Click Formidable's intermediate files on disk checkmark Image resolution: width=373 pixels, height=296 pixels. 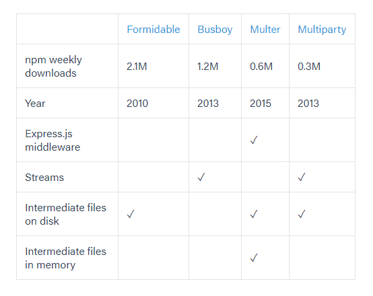coord(131,214)
